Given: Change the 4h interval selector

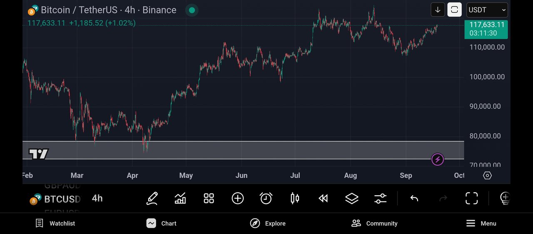Looking at the screenshot, I should click(97, 198).
